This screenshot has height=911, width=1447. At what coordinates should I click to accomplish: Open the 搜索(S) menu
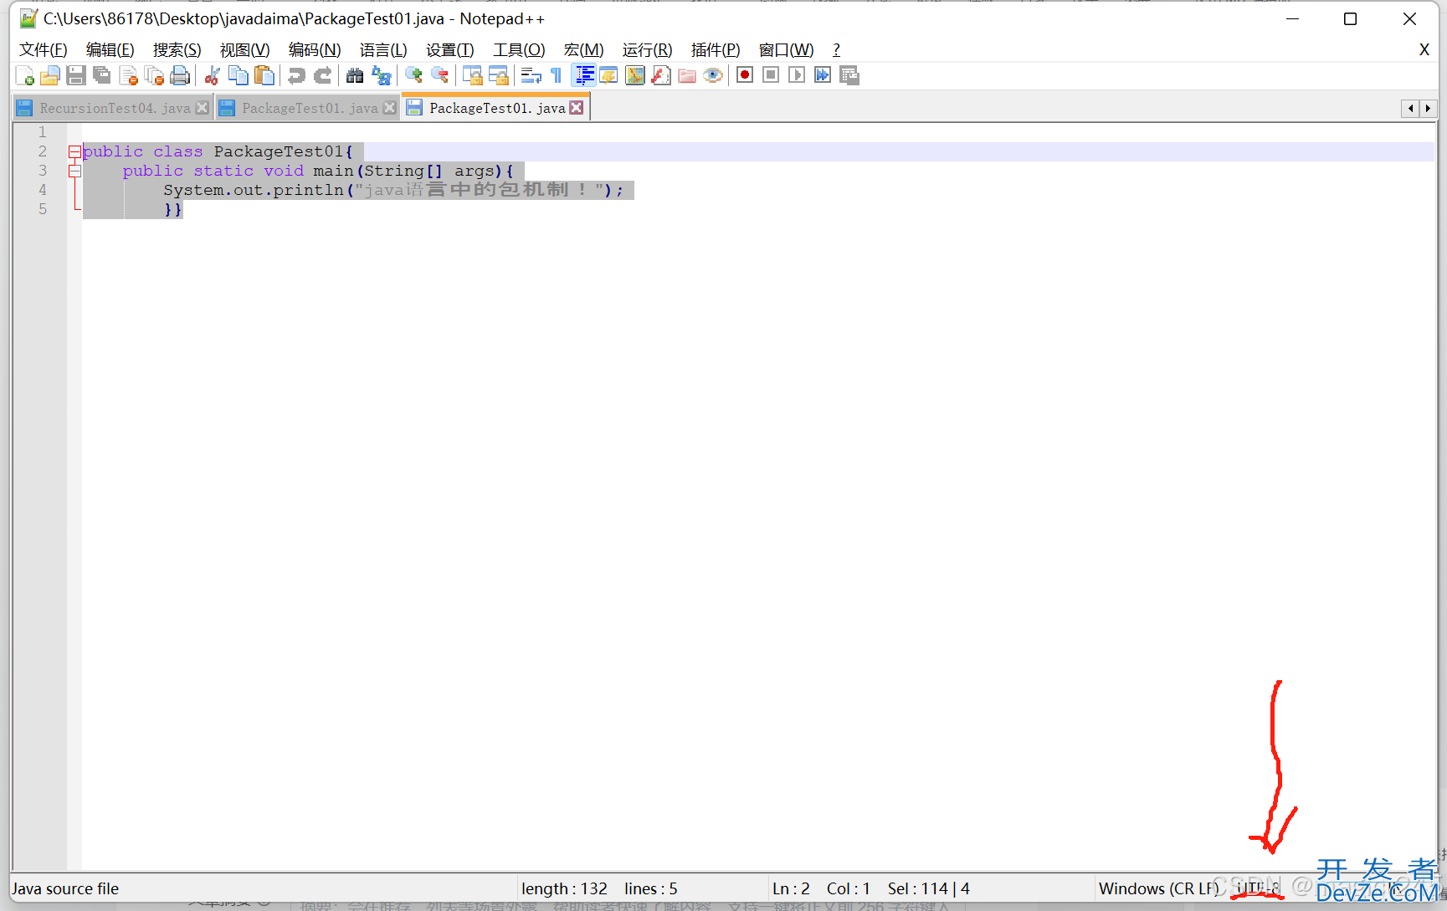coord(177,50)
